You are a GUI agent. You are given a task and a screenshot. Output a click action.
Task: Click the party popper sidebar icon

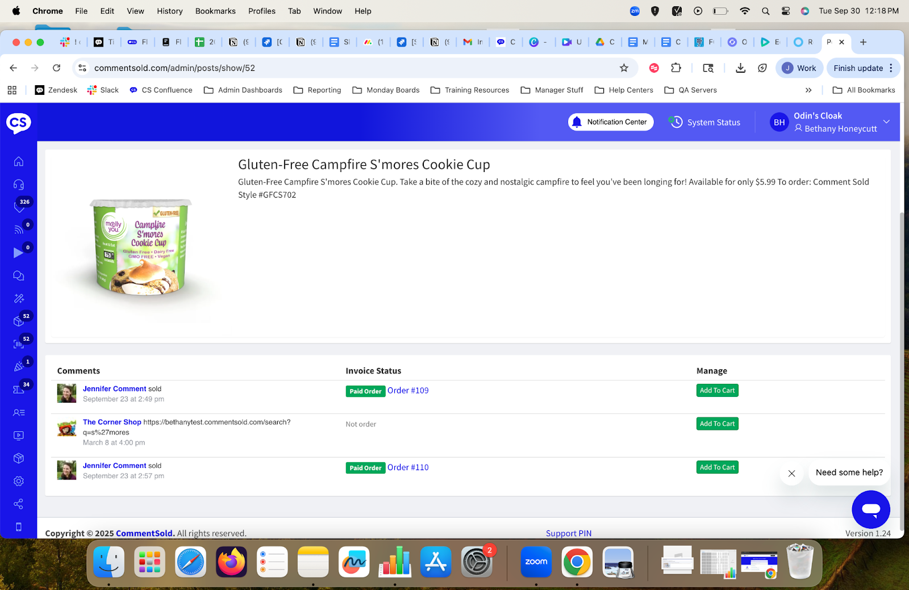(x=19, y=367)
